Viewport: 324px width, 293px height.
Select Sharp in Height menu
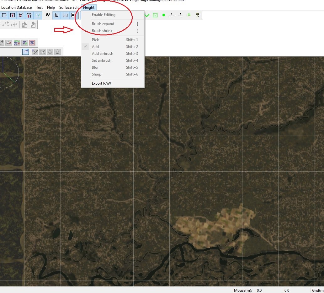click(x=113, y=74)
